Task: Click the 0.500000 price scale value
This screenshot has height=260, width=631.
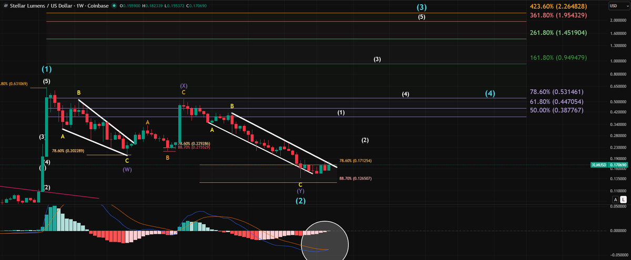Action: (x=617, y=101)
